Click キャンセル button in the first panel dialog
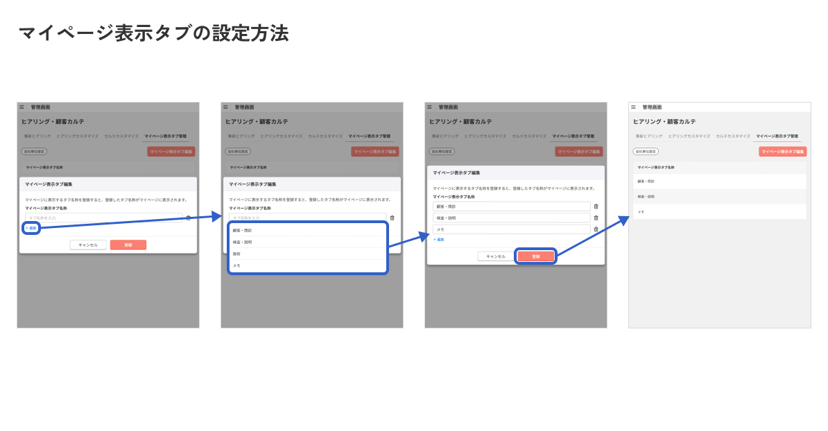The height and width of the screenshot is (431, 828). (88, 245)
